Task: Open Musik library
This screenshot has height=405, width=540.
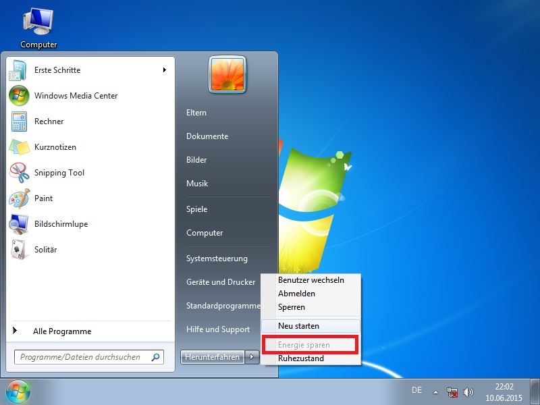Action: pos(197,183)
